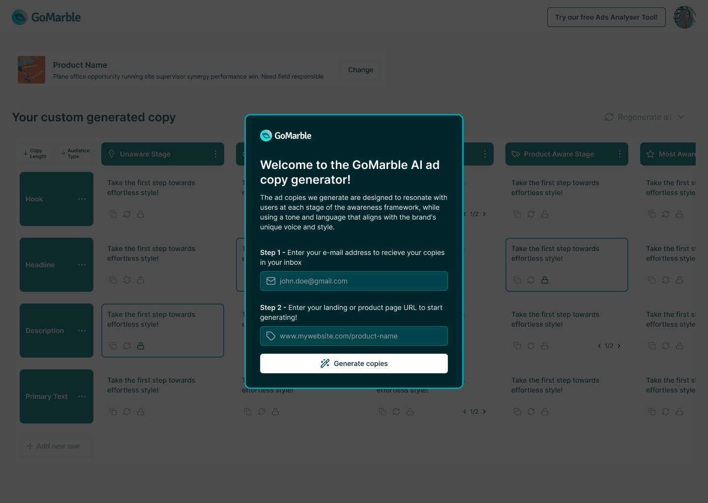Image resolution: width=708 pixels, height=503 pixels.
Task: Click the Change product button
Action: click(361, 70)
